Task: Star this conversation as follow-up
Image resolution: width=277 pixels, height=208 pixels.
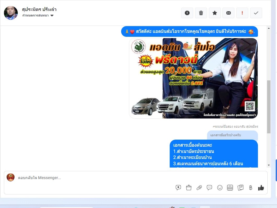Action: tap(215, 13)
